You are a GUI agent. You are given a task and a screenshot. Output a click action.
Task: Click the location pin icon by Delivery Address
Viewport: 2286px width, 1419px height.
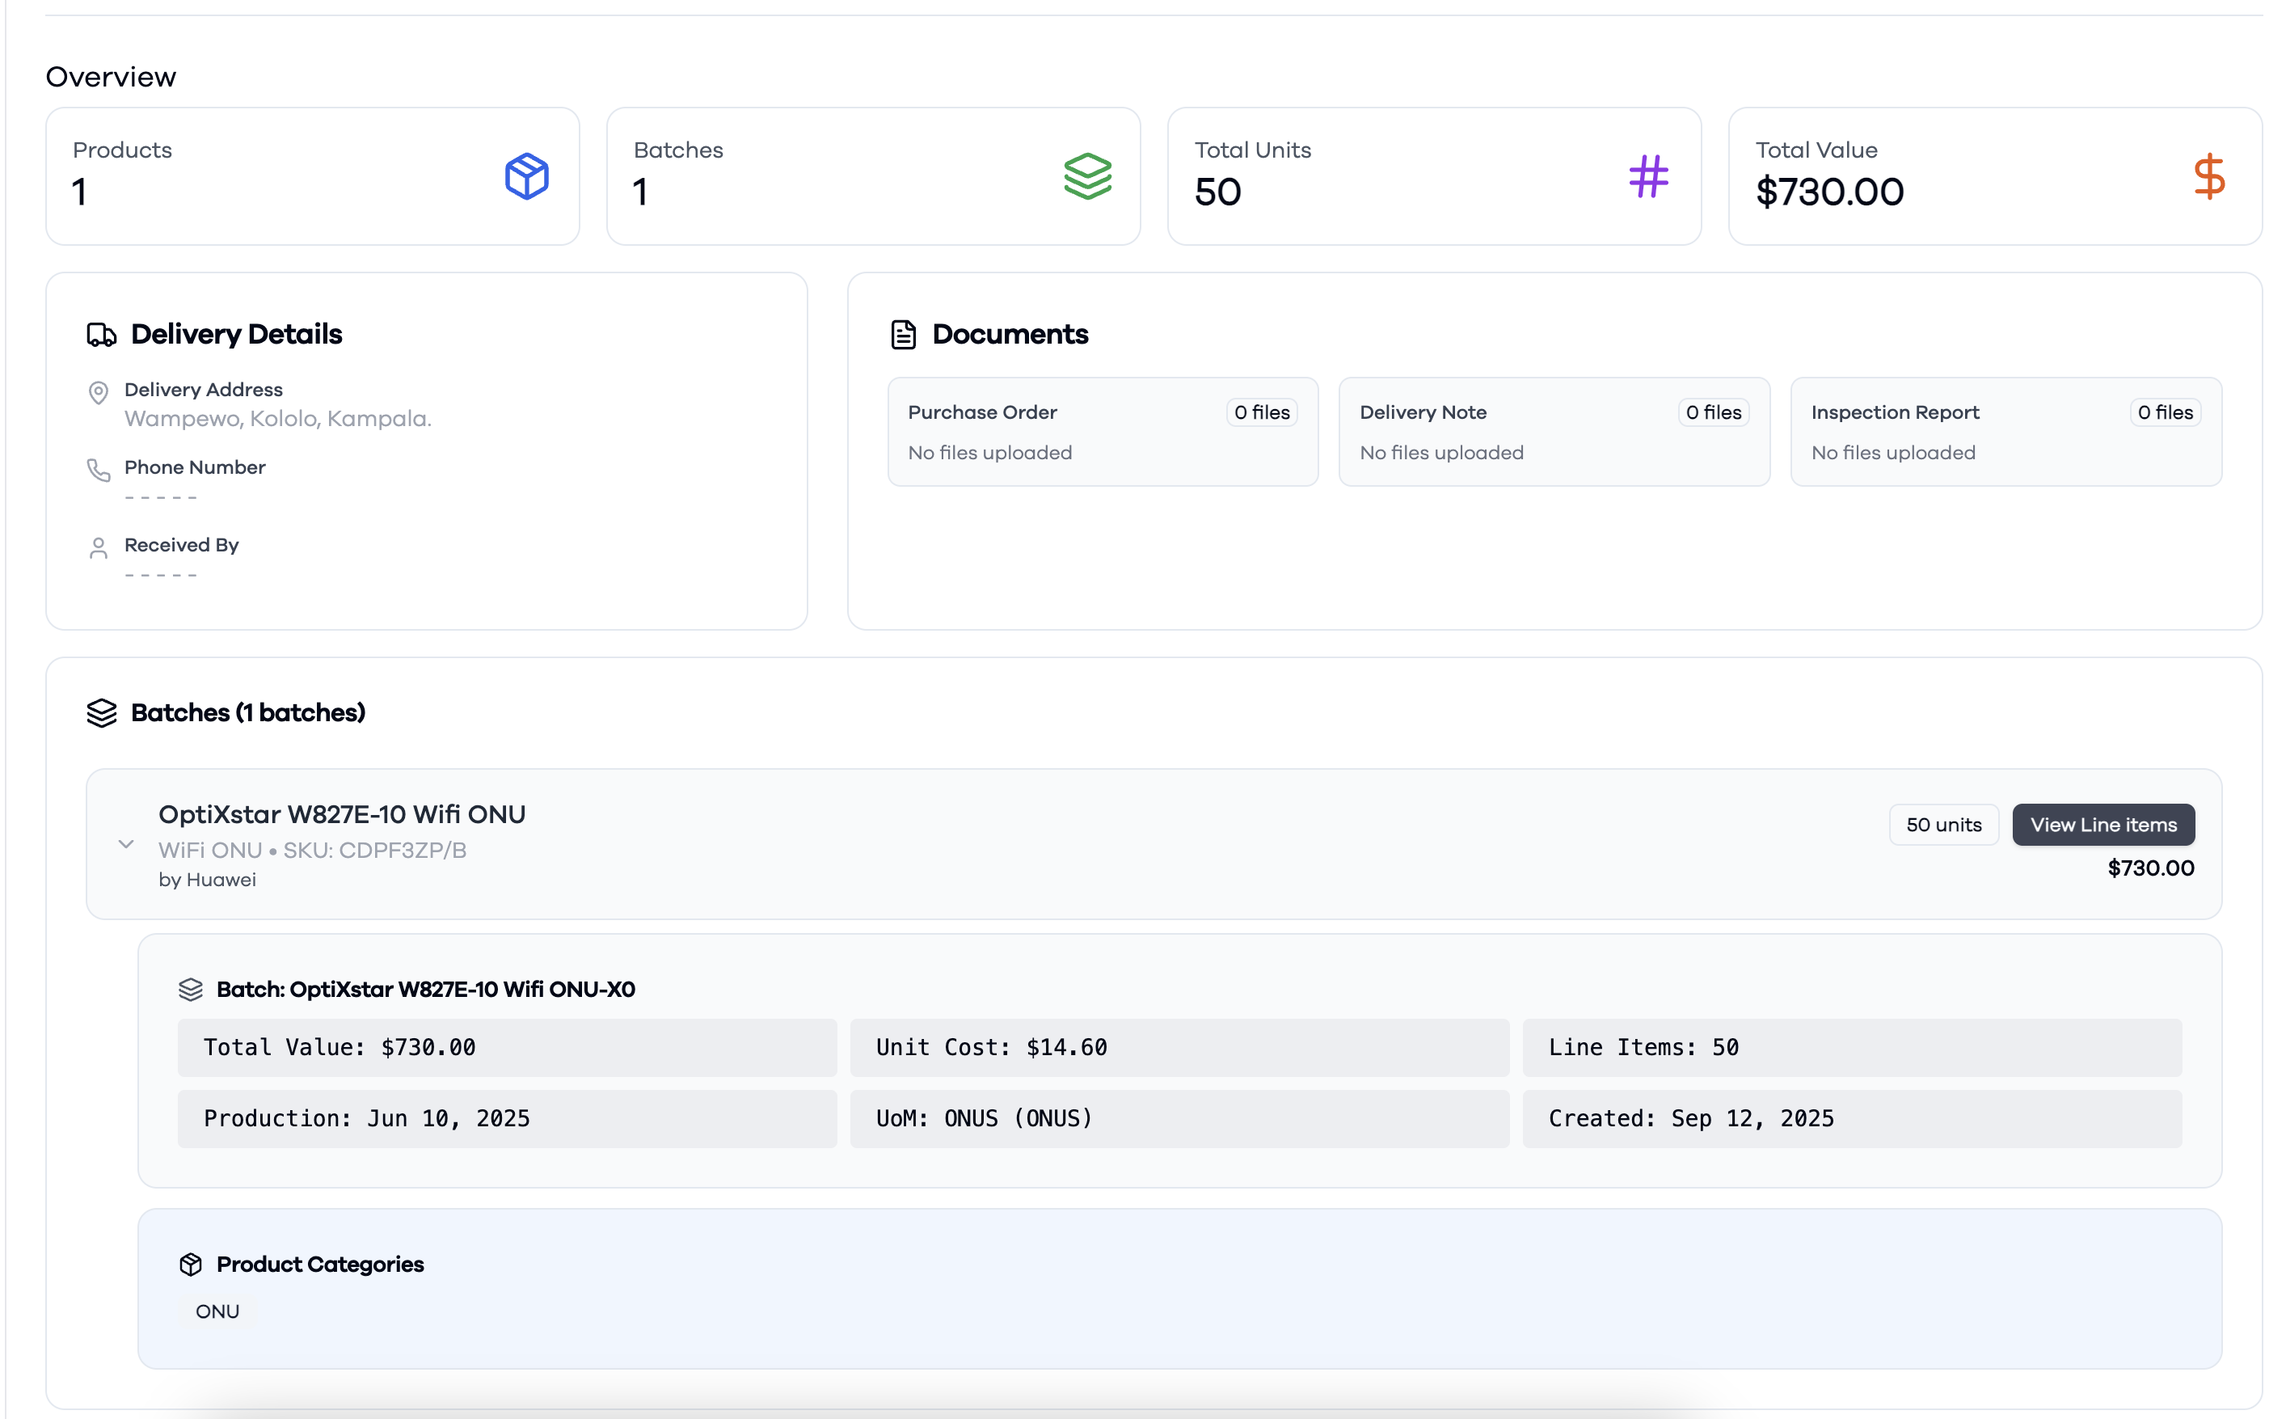click(99, 392)
